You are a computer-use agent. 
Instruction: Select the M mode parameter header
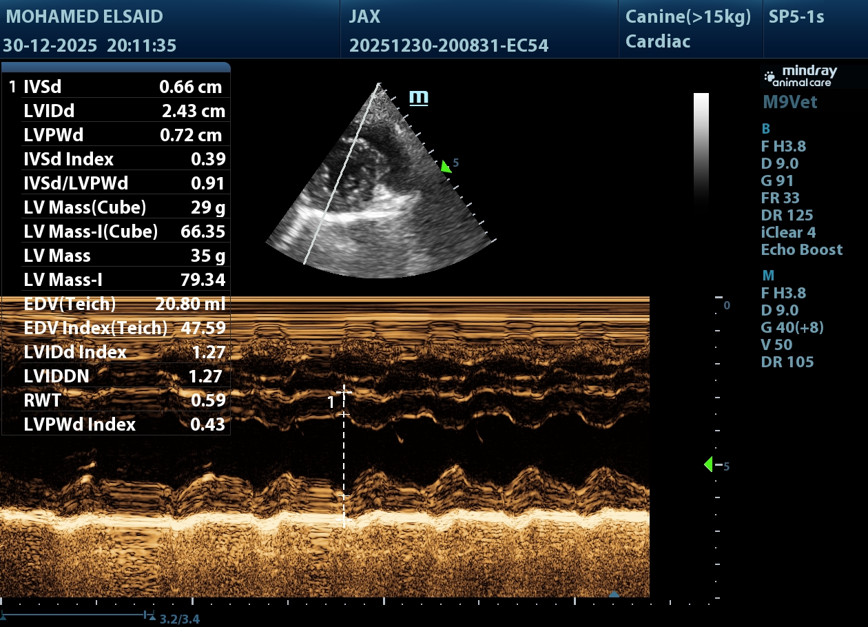[x=767, y=276]
